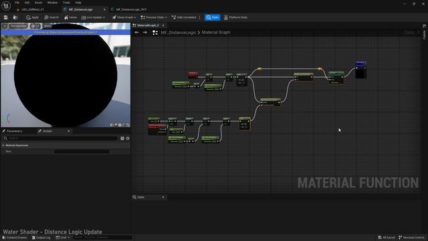This screenshot has width=428, height=241.
Task: Switch to the Details panel tab
Action: coord(47,131)
